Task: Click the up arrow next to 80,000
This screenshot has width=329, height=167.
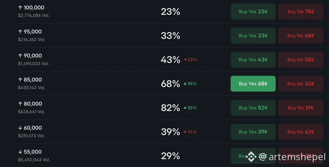Action: [20, 104]
